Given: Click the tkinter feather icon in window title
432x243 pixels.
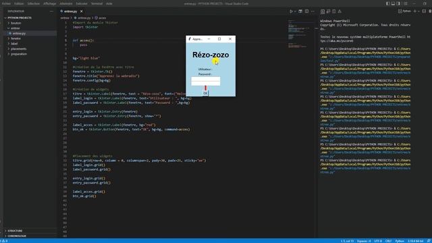Looking at the screenshot, I should coord(190,39).
